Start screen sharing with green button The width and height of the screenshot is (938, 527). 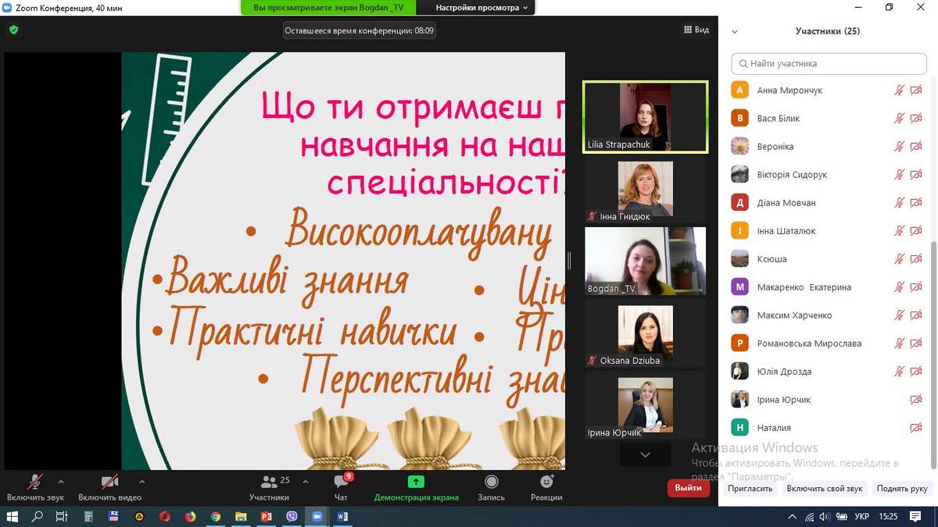point(416,482)
